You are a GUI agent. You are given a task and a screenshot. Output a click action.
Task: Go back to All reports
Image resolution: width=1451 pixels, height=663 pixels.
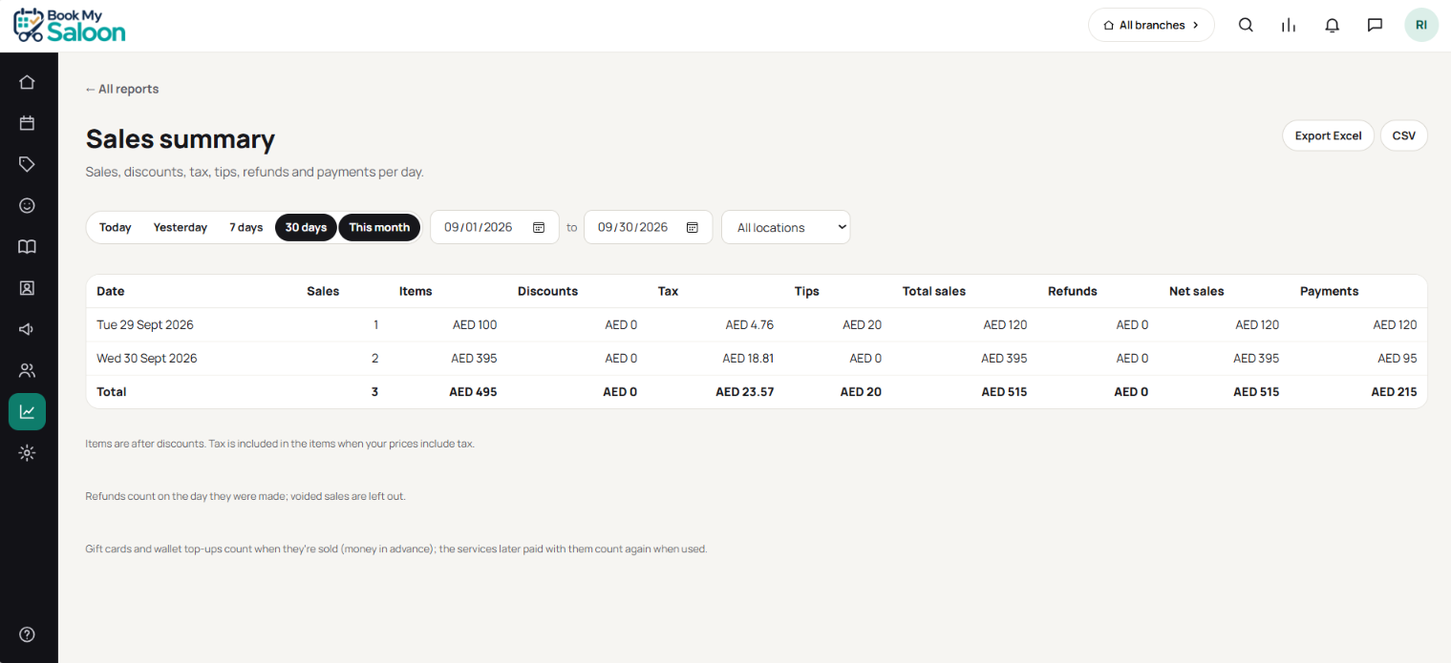pos(121,89)
